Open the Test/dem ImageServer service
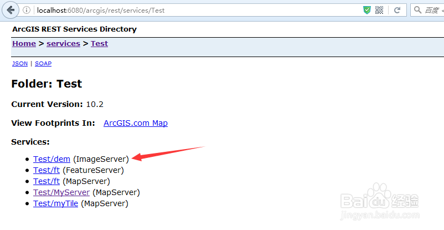444x230 pixels. (52, 159)
